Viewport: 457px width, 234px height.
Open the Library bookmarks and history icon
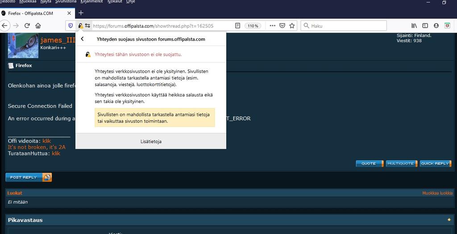click(414, 25)
